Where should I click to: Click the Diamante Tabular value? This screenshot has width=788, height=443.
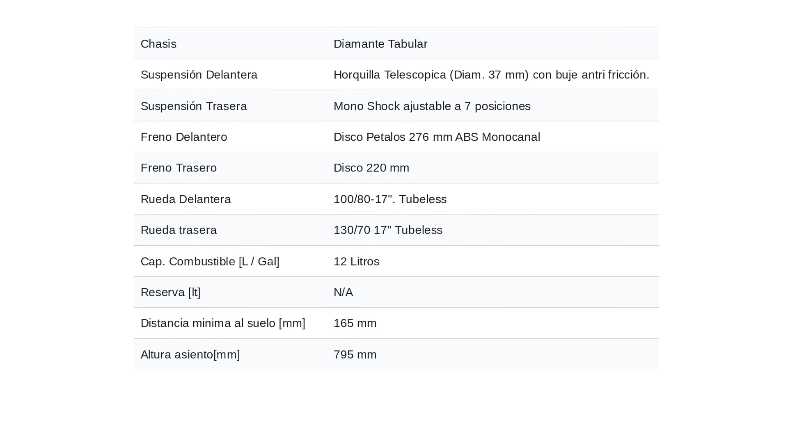380,44
